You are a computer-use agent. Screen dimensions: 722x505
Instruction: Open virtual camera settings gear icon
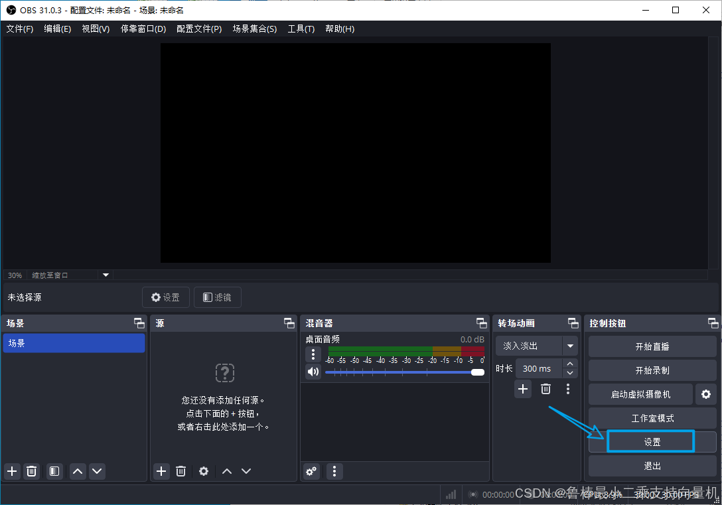pyautogui.click(x=706, y=395)
